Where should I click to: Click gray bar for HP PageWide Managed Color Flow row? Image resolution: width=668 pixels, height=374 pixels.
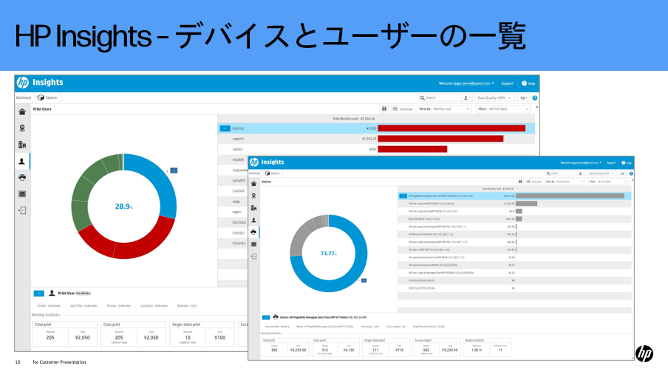click(x=570, y=195)
